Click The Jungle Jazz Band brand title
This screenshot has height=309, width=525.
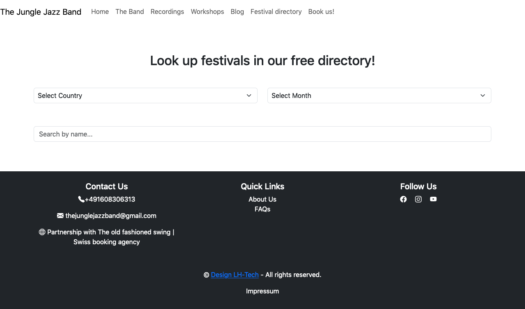point(41,12)
